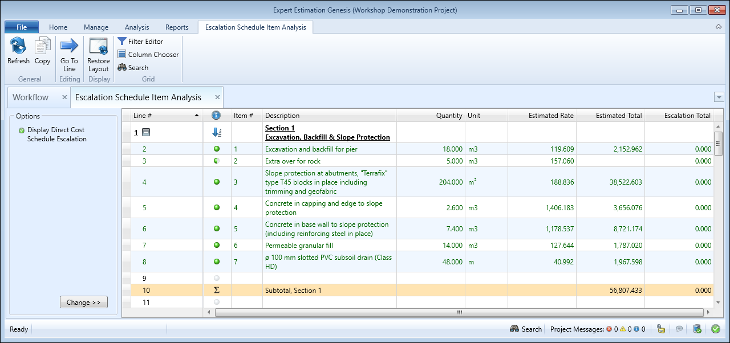Open the Filter Editor
The image size is (730, 343).
[x=140, y=42]
